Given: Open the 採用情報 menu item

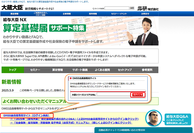Looking at the screenshot, I should pyautogui.click(x=93, y=14).
